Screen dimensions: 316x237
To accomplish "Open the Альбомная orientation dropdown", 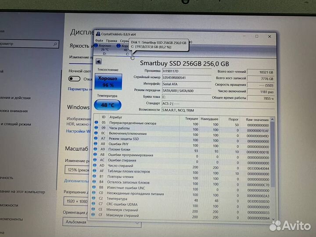I will (x=102, y=222).
